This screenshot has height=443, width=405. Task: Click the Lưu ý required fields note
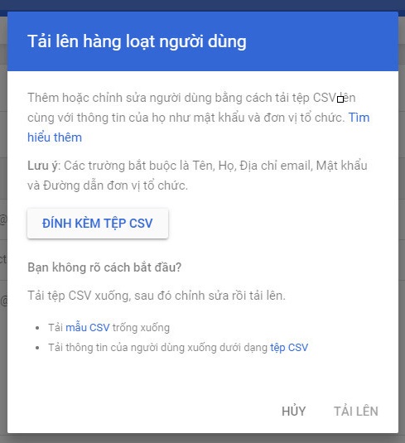click(197, 176)
